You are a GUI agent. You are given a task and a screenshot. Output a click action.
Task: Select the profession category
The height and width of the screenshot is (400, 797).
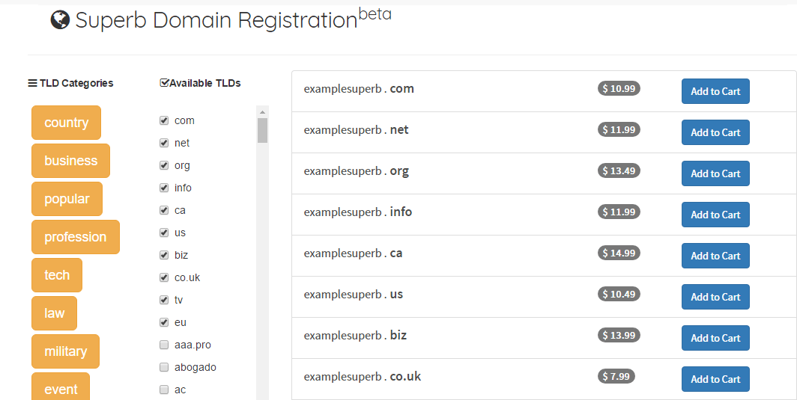(x=75, y=236)
